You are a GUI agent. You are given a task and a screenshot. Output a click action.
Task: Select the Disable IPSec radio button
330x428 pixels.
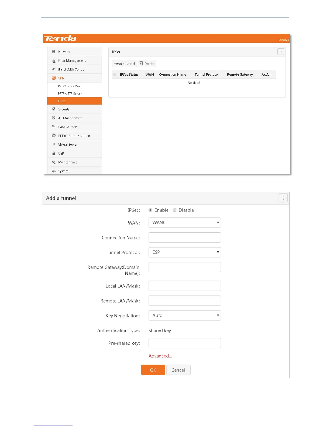tap(175, 210)
